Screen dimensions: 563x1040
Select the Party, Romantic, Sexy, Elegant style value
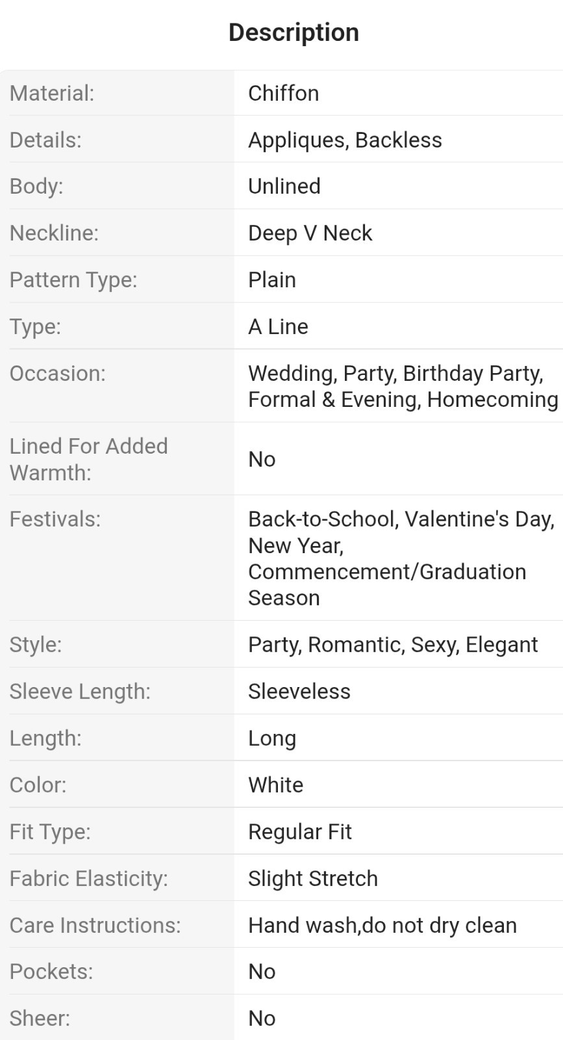pos(393,644)
